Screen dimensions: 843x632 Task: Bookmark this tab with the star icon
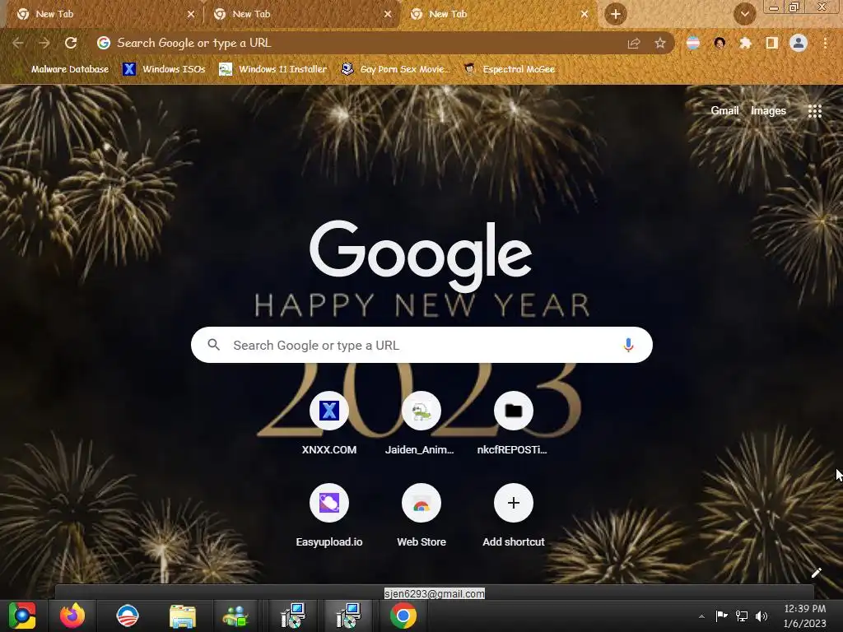click(659, 43)
